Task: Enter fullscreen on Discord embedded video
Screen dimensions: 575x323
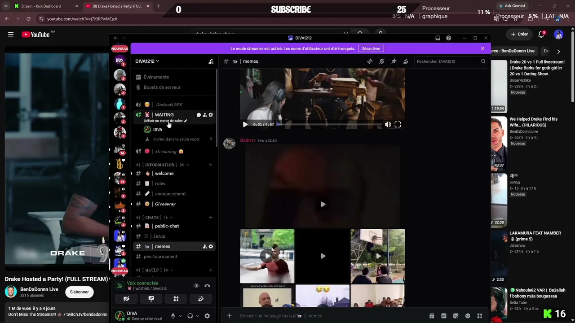Action: [398, 125]
